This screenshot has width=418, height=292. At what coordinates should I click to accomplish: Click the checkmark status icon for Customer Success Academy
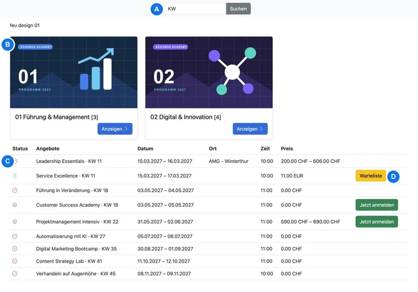coord(15,205)
